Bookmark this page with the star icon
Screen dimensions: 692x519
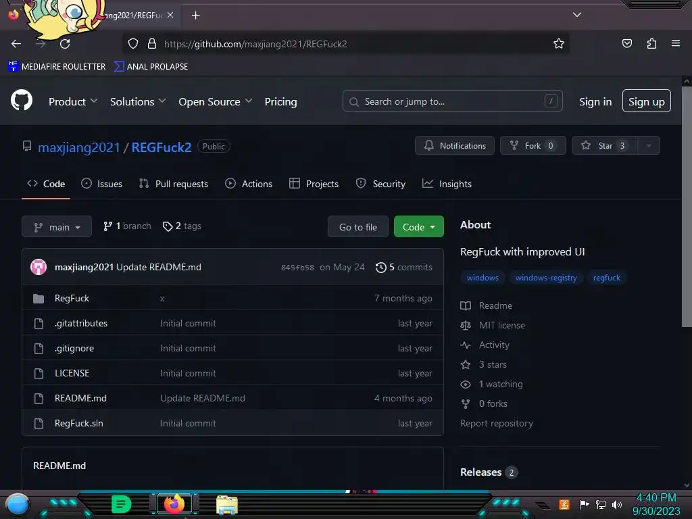(x=559, y=44)
